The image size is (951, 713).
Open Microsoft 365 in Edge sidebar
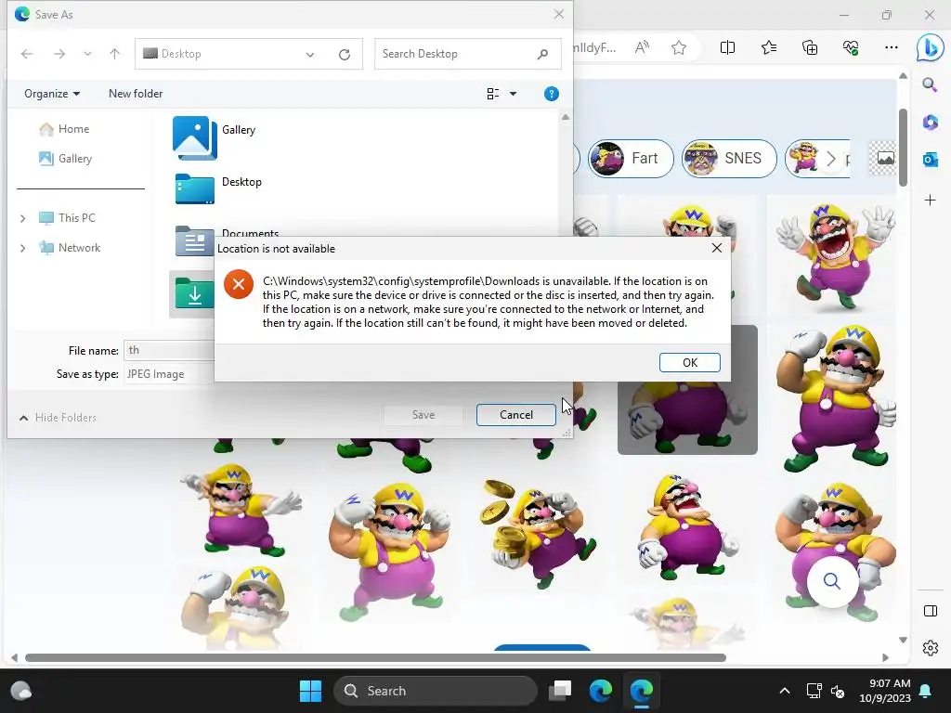tap(930, 123)
